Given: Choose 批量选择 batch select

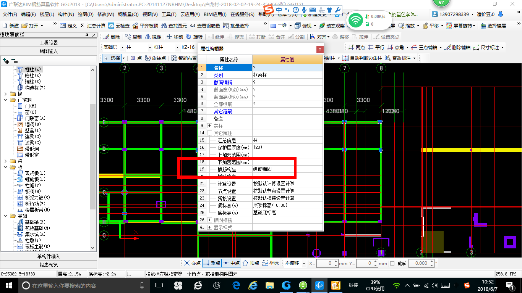Looking at the screenshot, I should 236,26.
